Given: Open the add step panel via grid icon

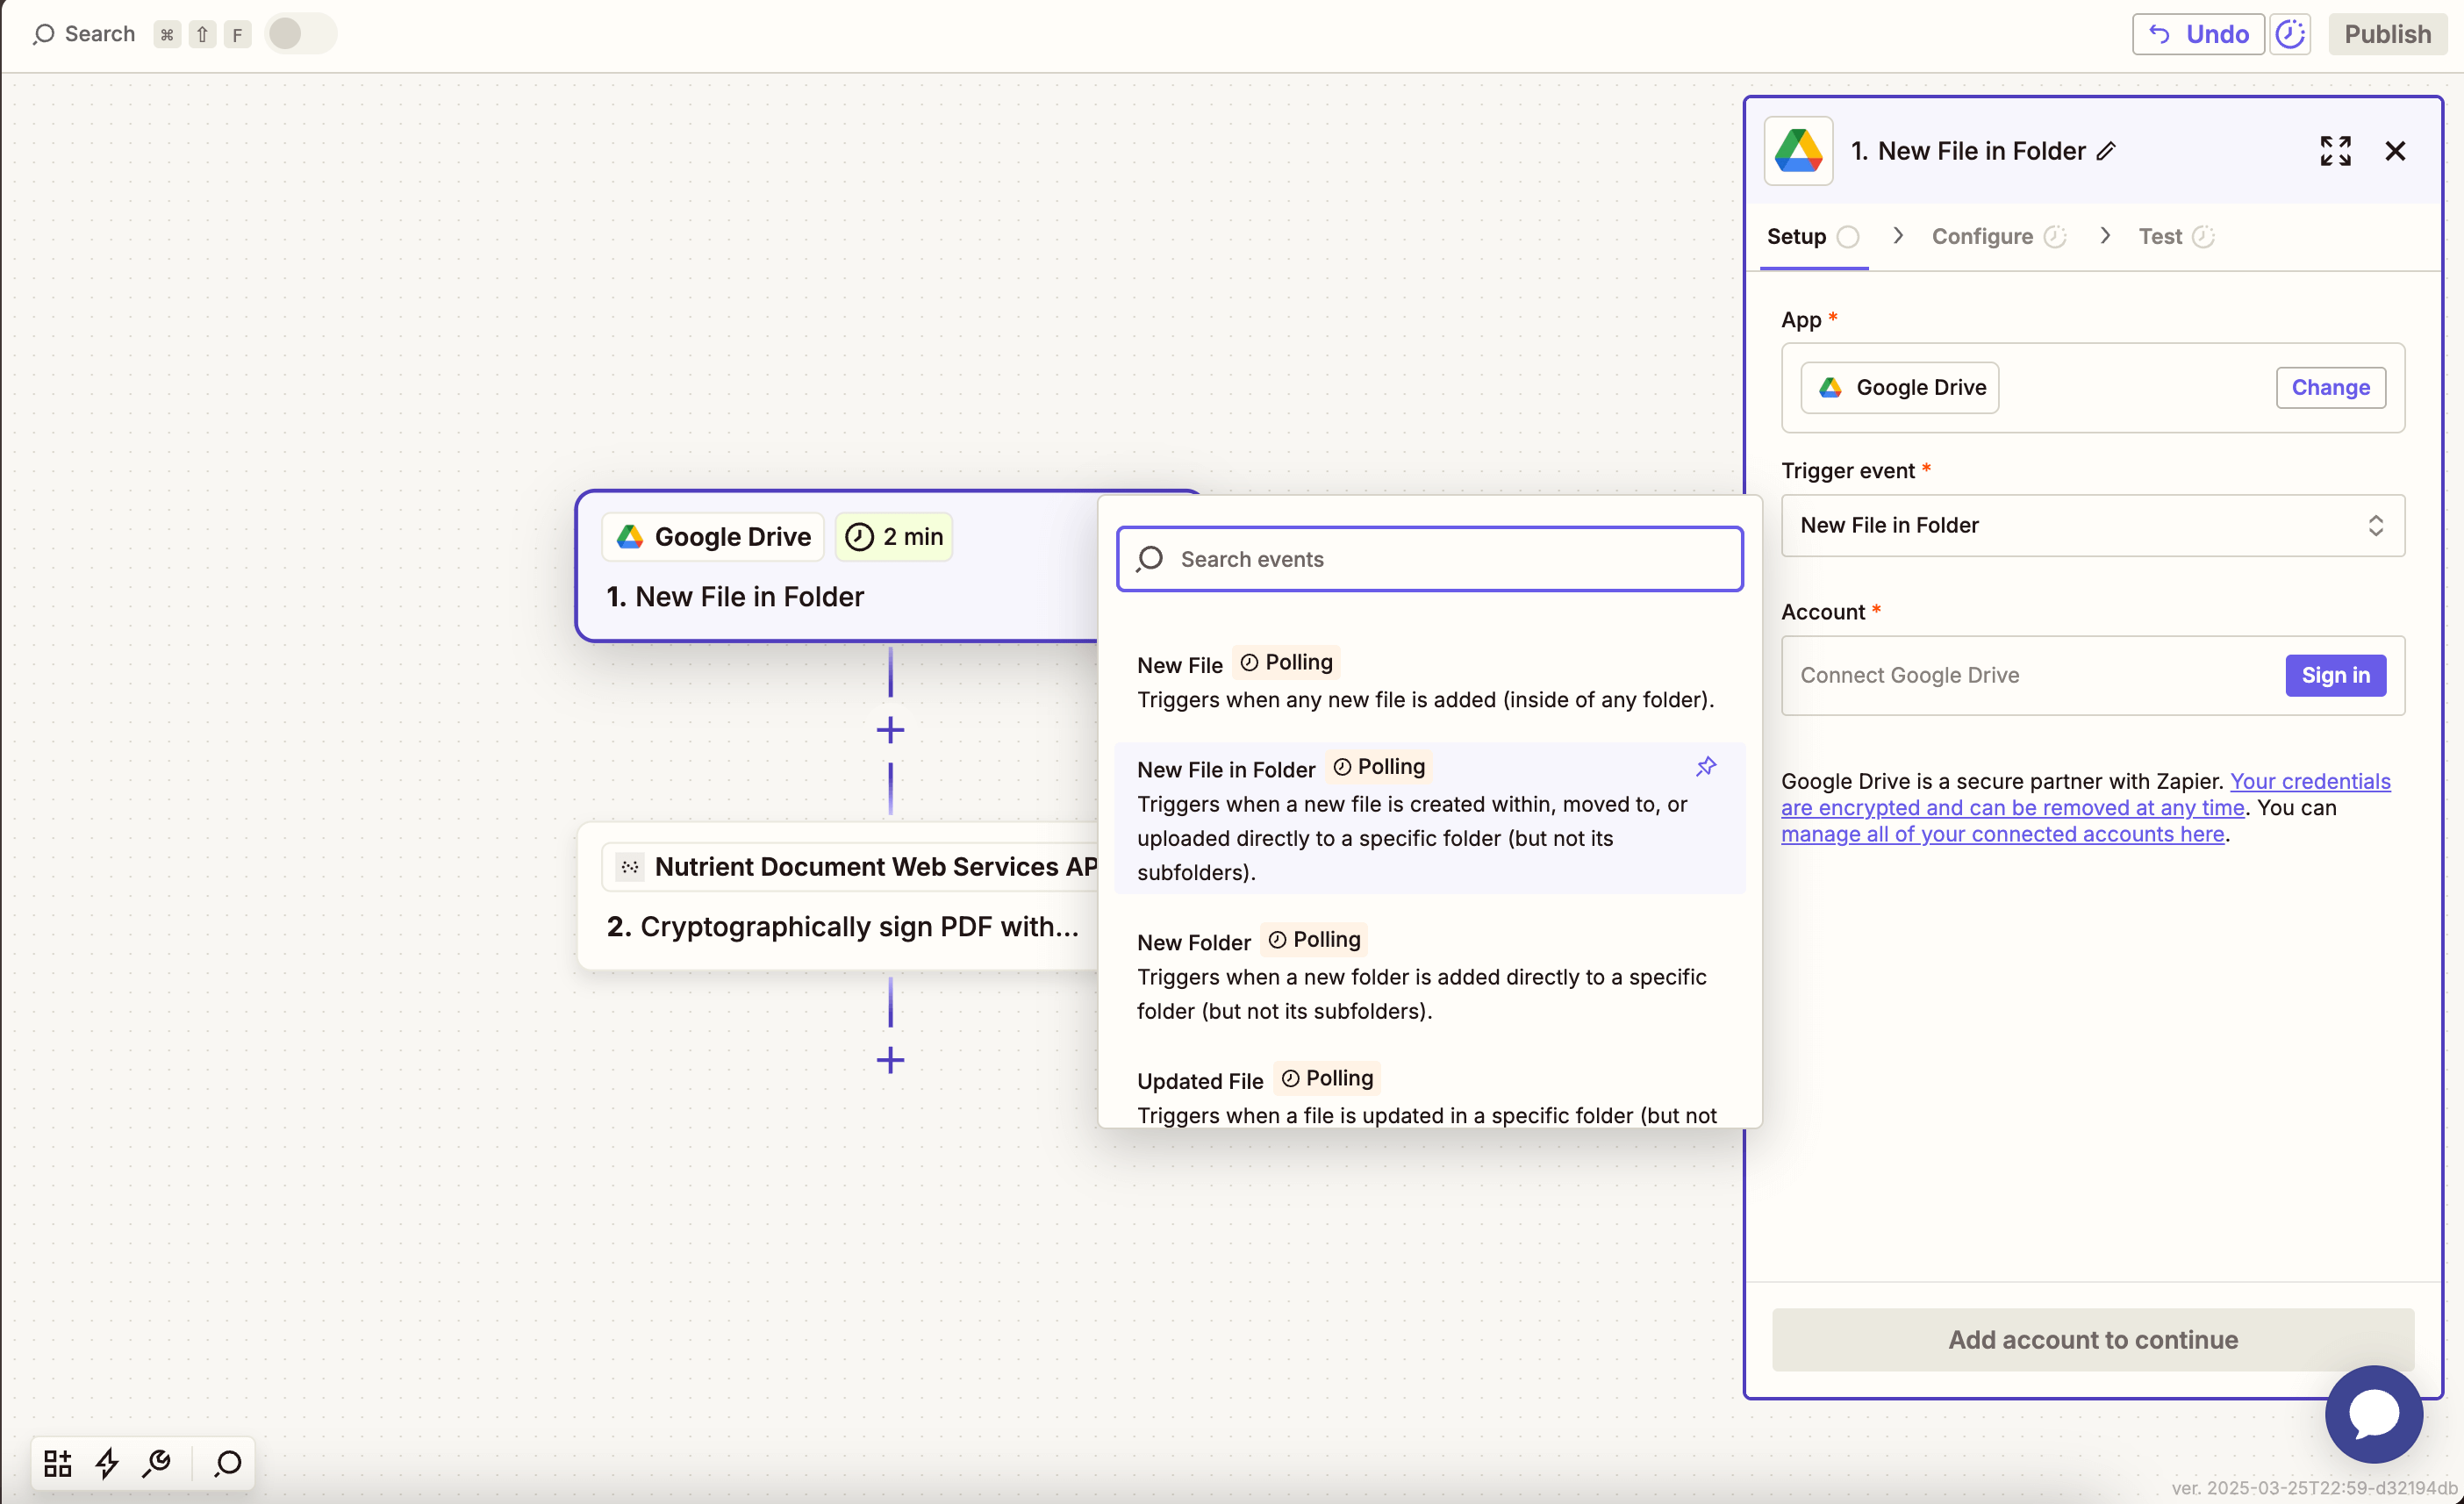Looking at the screenshot, I should pyautogui.click(x=57, y=1464).
